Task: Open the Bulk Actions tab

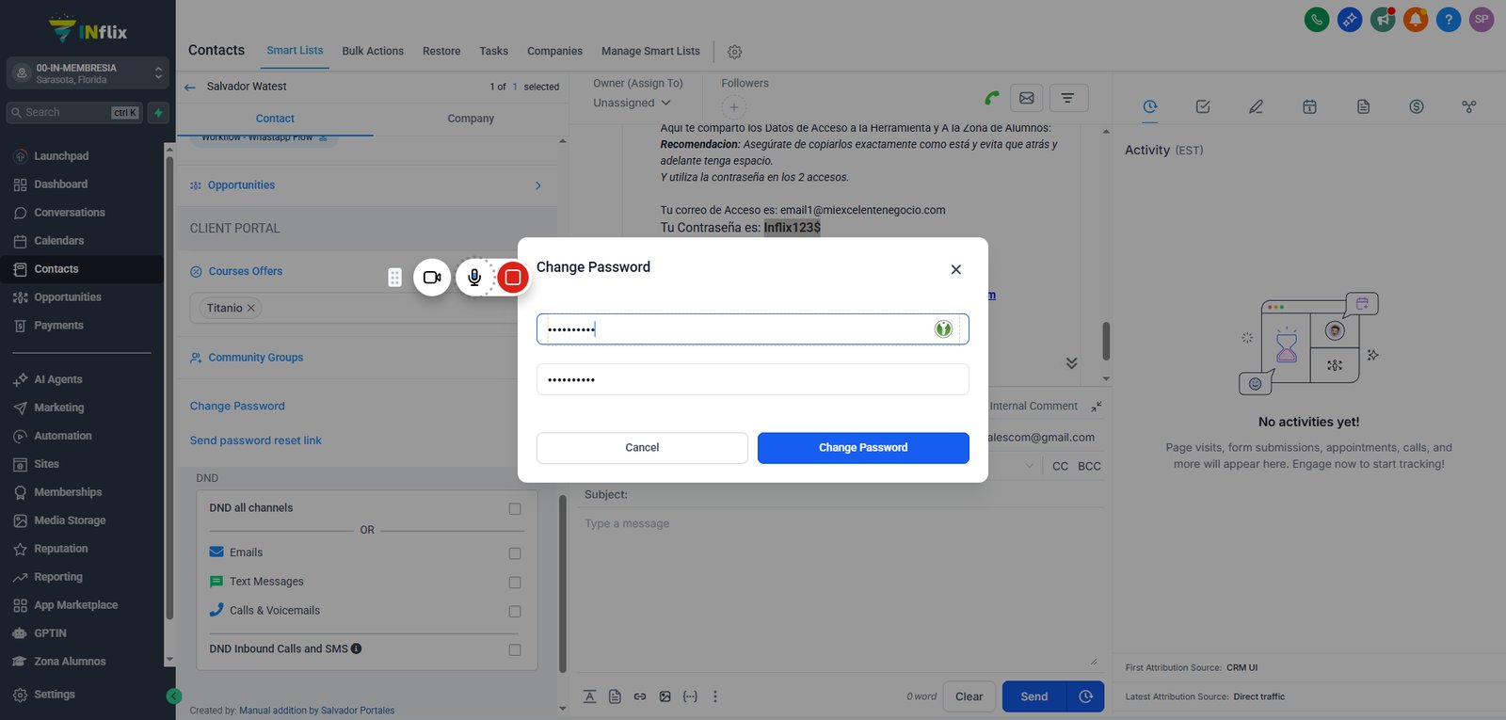Action: (x=373, y=51)
